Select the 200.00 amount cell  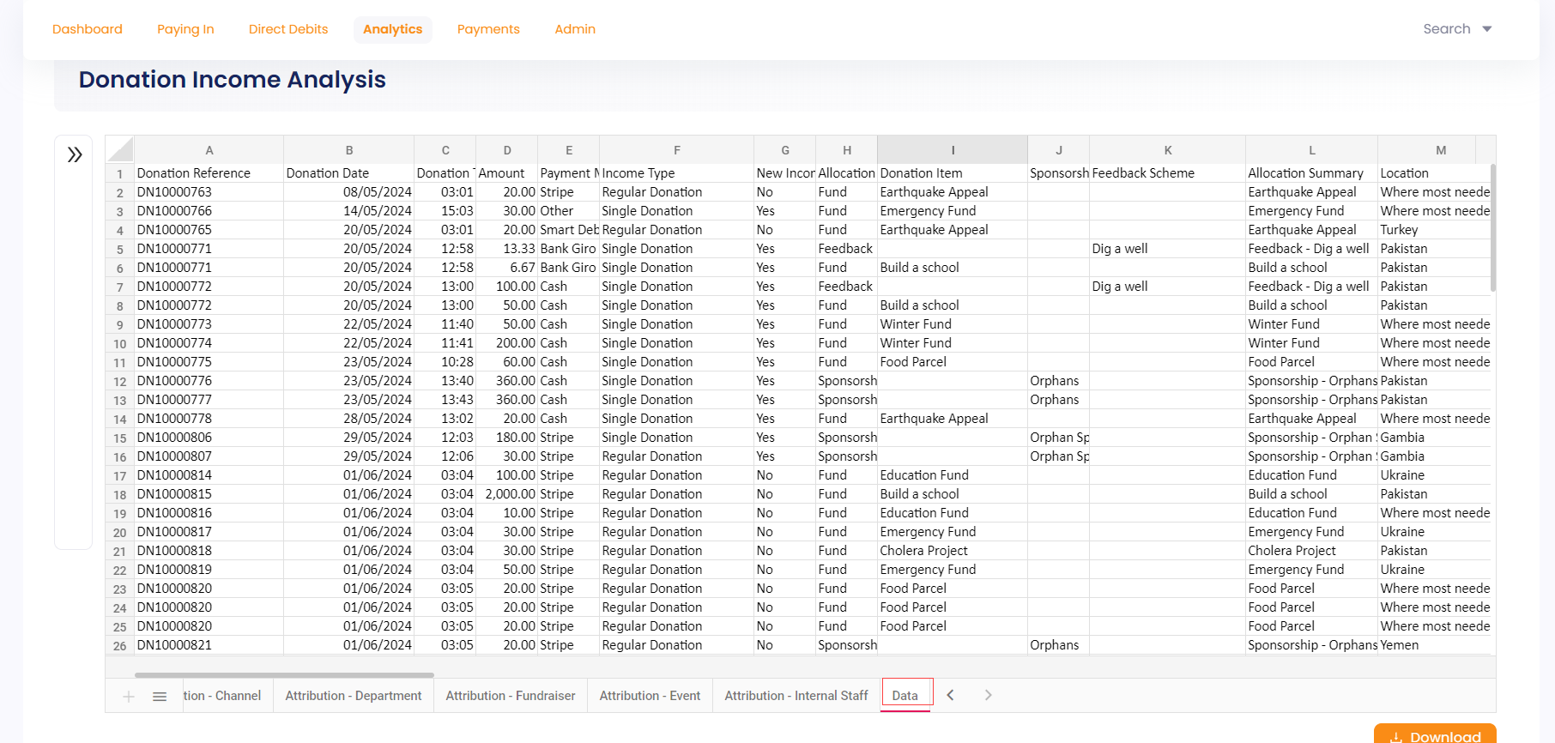click(507, 343)
